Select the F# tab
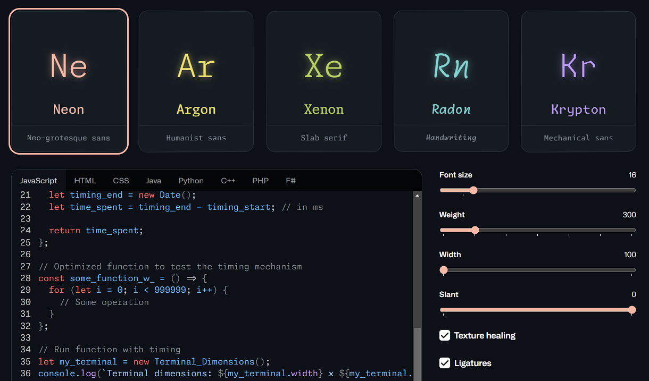649x381 pixels. (290, 181)
